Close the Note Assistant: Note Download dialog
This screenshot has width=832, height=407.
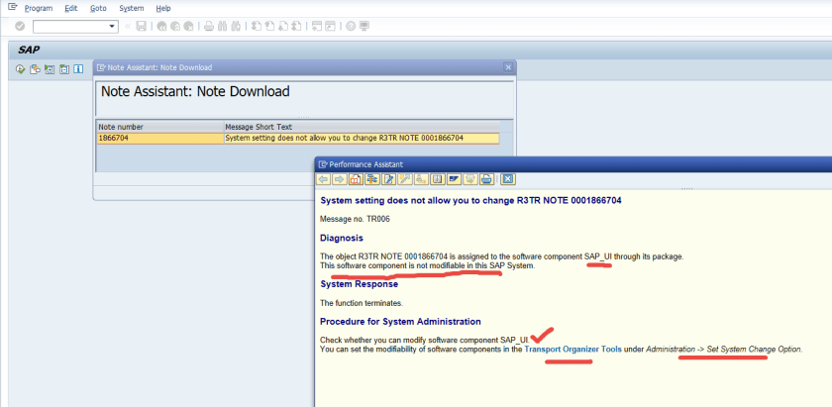(508, 67)
